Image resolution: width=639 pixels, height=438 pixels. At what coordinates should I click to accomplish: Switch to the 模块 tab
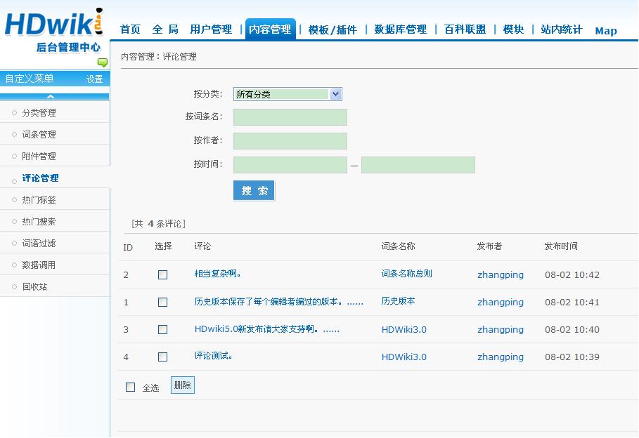513,29
